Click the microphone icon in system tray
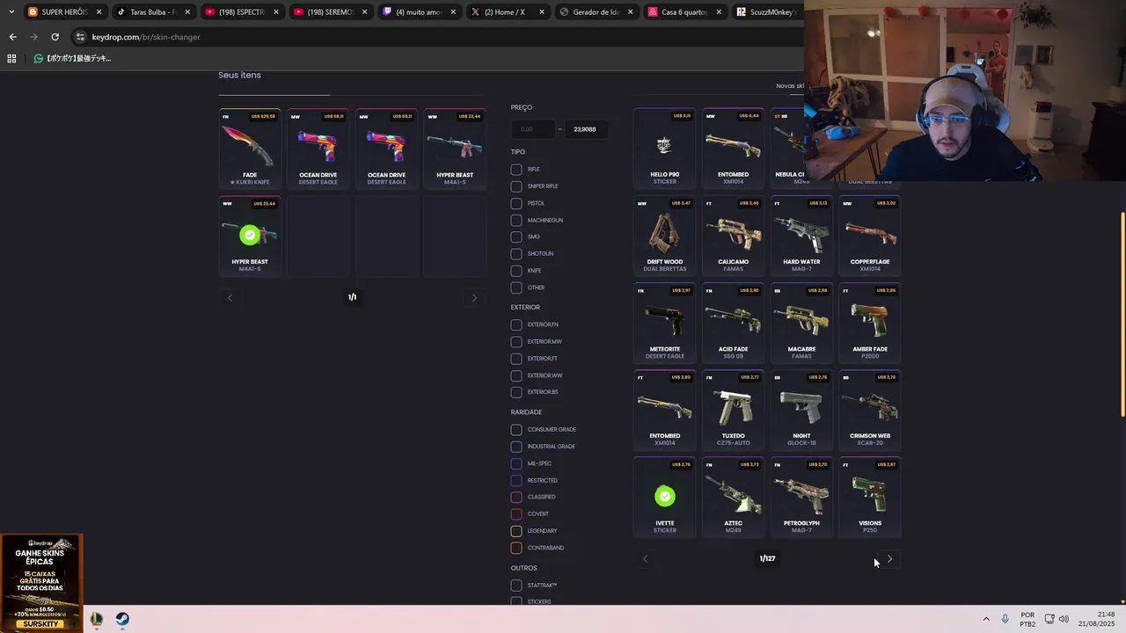1126x633 pixels. 1005,619
